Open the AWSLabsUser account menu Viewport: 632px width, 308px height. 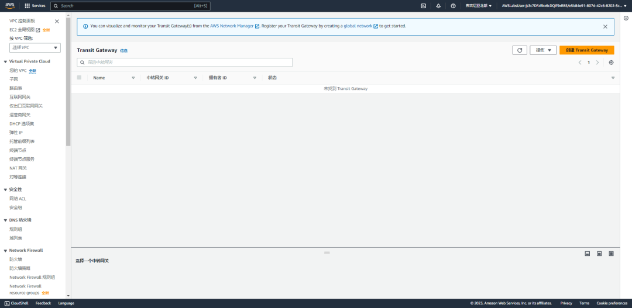tap(564, 6)
